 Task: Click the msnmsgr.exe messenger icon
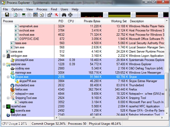coord(13,72)
